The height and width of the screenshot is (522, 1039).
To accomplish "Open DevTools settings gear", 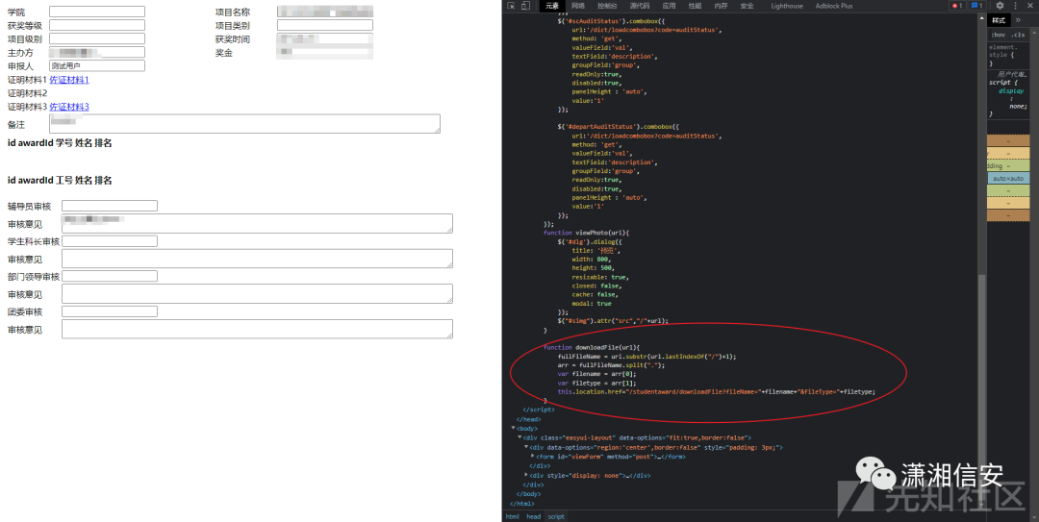I will click(x=1000, y=6).
